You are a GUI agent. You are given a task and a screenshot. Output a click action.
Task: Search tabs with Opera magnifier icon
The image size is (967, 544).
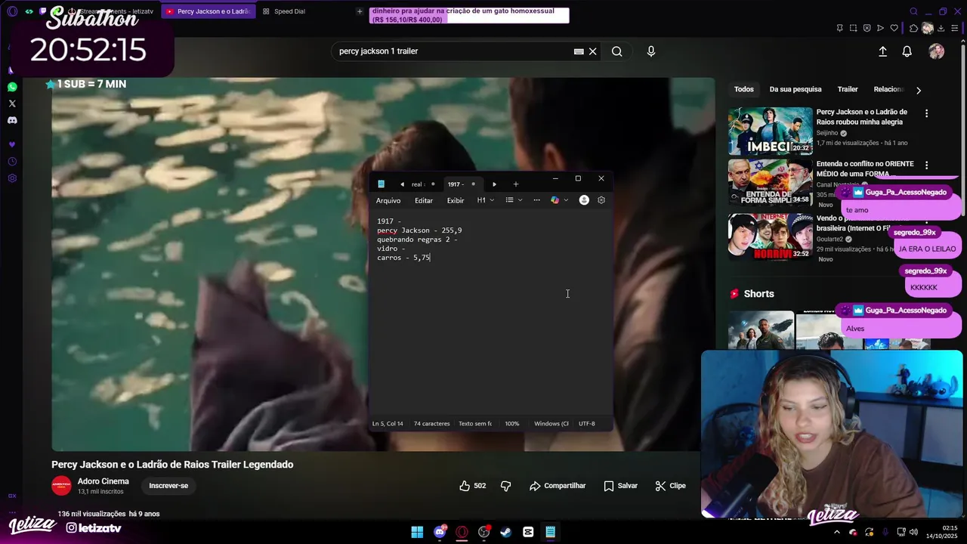point(913,11)
